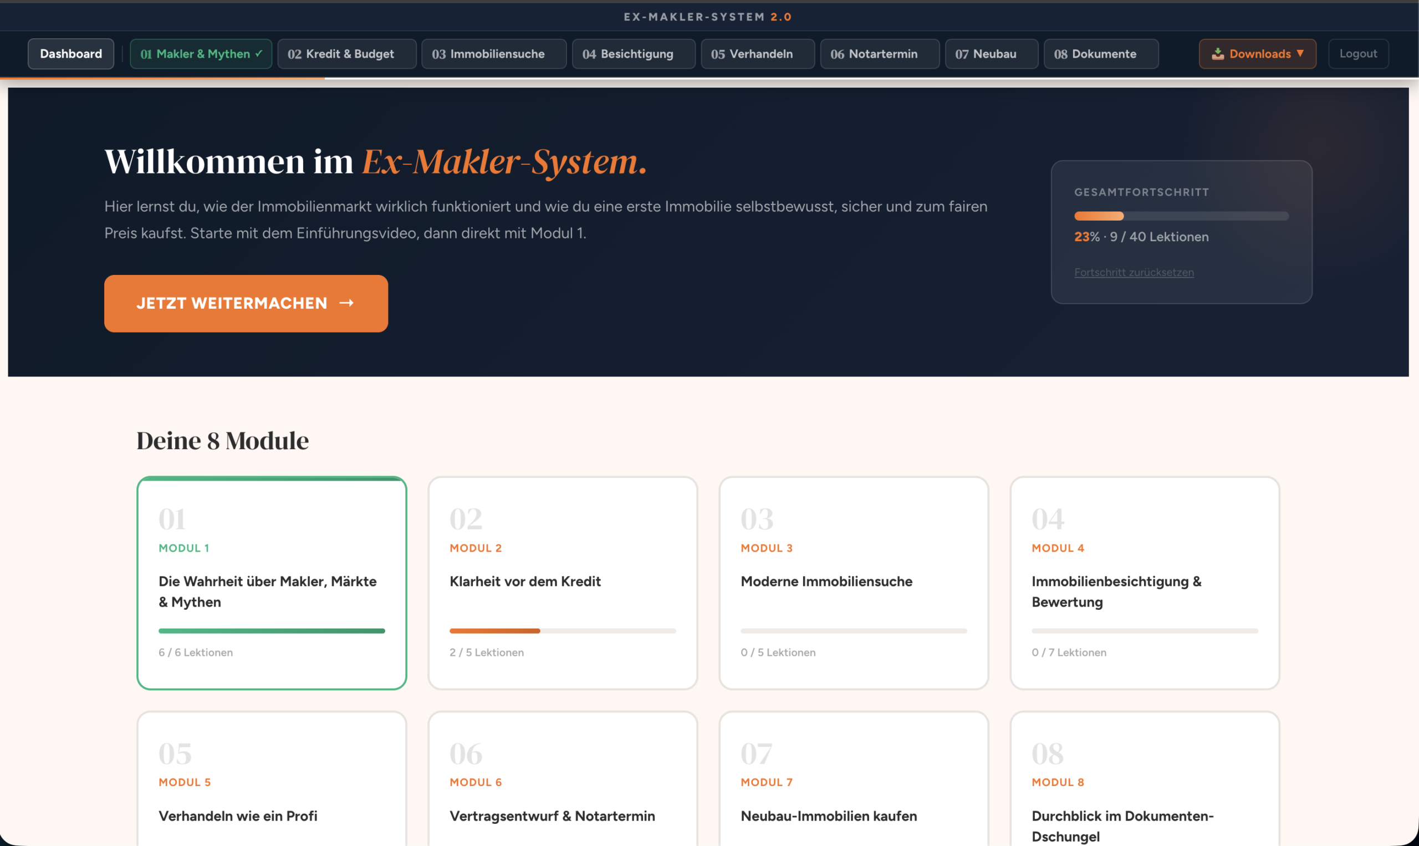Click Modul 1 green progress bar

click(271, 630)
